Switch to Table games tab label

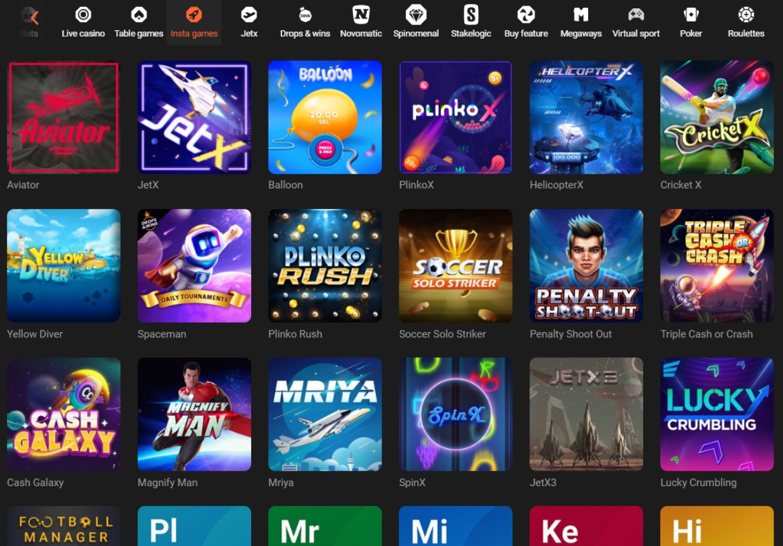coord(139,33)
